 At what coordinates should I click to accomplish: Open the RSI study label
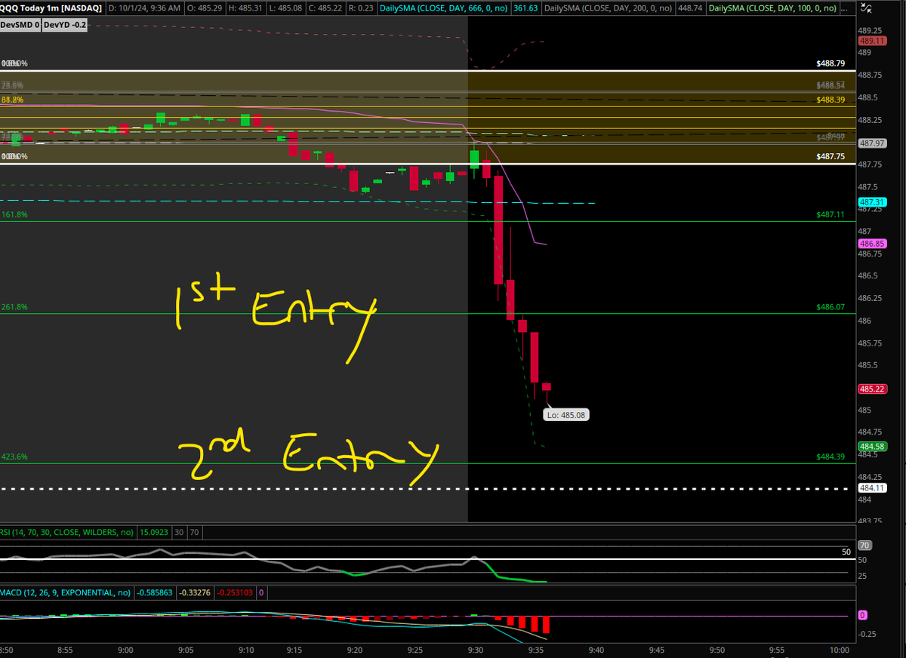tap(66, 532)
